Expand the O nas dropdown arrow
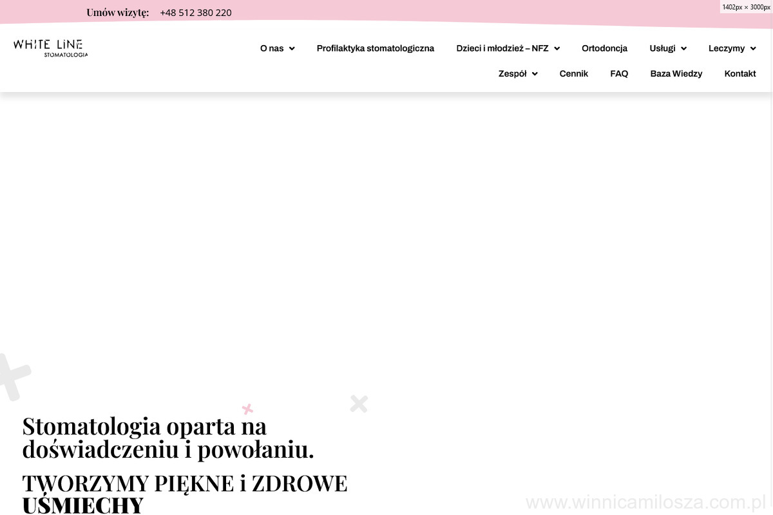Screen dimensions: 773x515 click(x=292, y=49)
